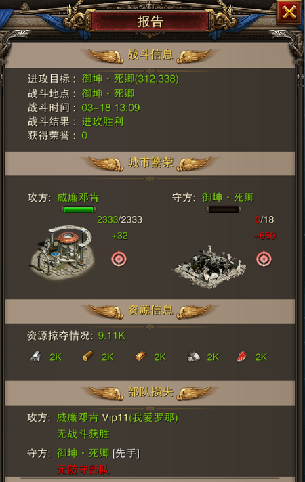
Task: Click the defender's red target icon
Action: (x=264, y=259)
